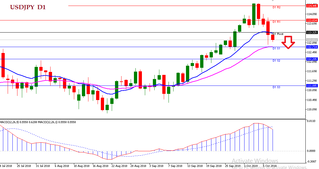Click the D1 S3 support label
Screen dimensions: 319x169
[276, 87]
